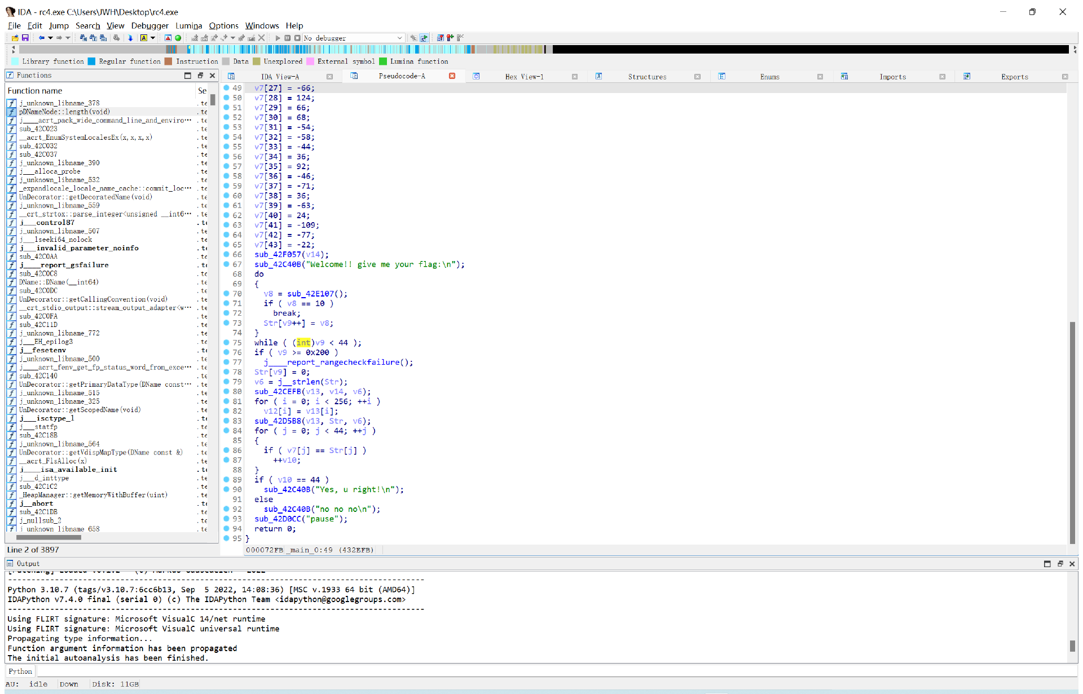The width and height of the screenshot is (1083, 694).
Task: Click the Python command input field
Action: [x=556, y=671]
